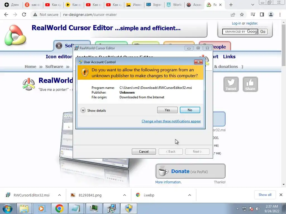Reload the rw-designer page
Screen dimensions: 286x214
24,14
